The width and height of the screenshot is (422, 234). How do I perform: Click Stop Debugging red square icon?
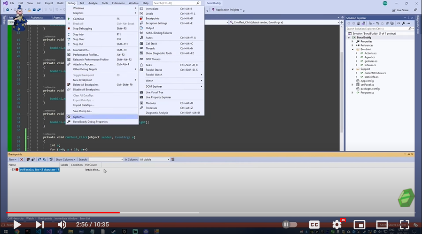[x=69, y=29]
